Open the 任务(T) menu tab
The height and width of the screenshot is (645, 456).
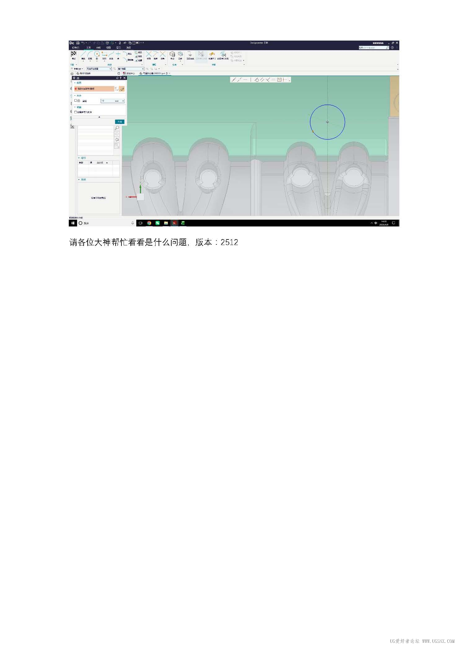point(76,48)
